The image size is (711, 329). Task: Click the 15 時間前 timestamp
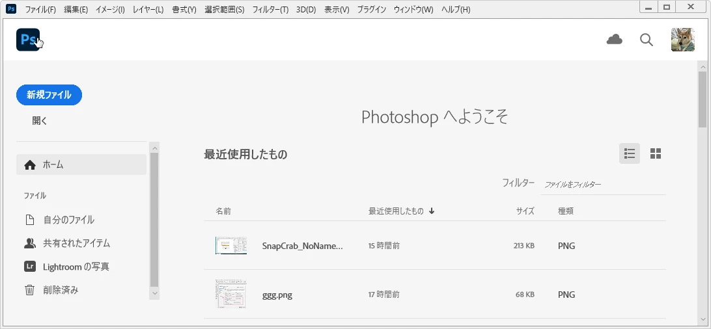383,246
